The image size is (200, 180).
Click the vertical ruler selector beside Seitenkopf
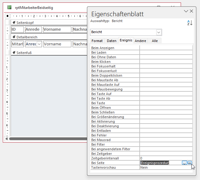[7, 22]
